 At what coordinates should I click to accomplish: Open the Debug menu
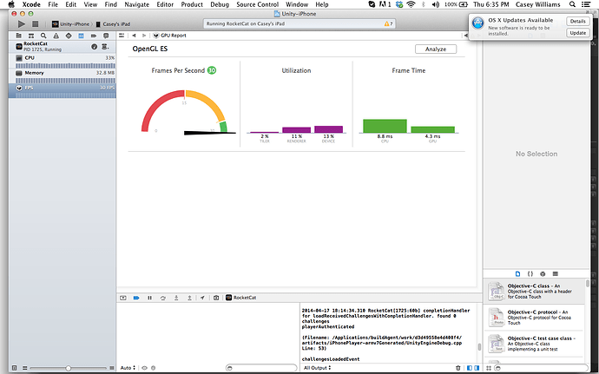(x=220, y=4)
